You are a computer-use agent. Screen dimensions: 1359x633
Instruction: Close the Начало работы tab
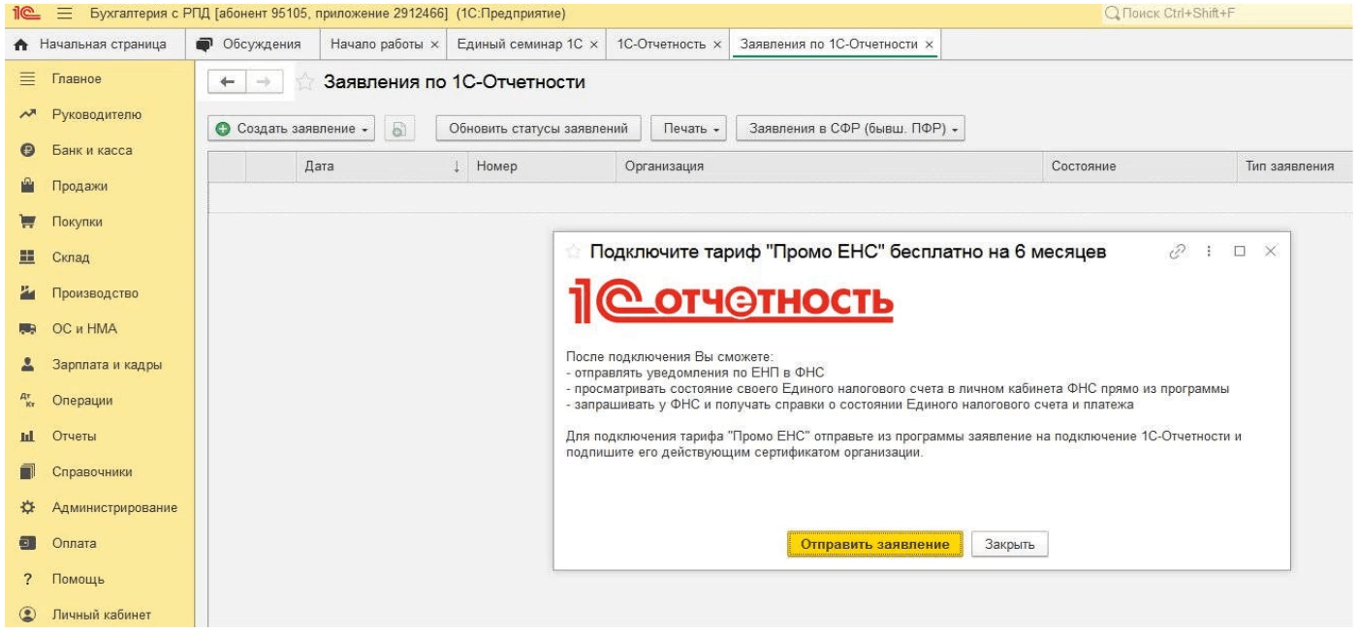[434, 45]
